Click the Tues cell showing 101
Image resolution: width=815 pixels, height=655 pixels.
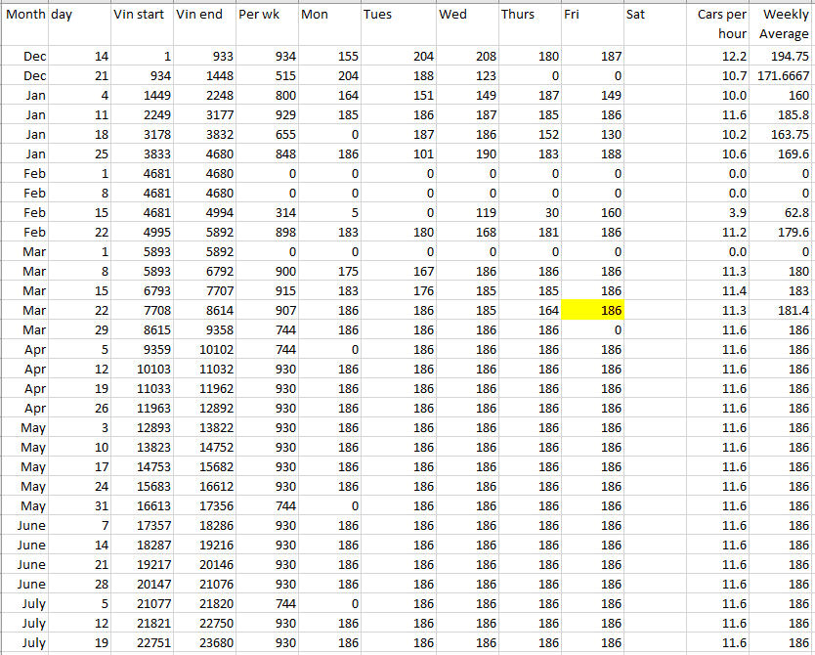(x=397, y=153)
